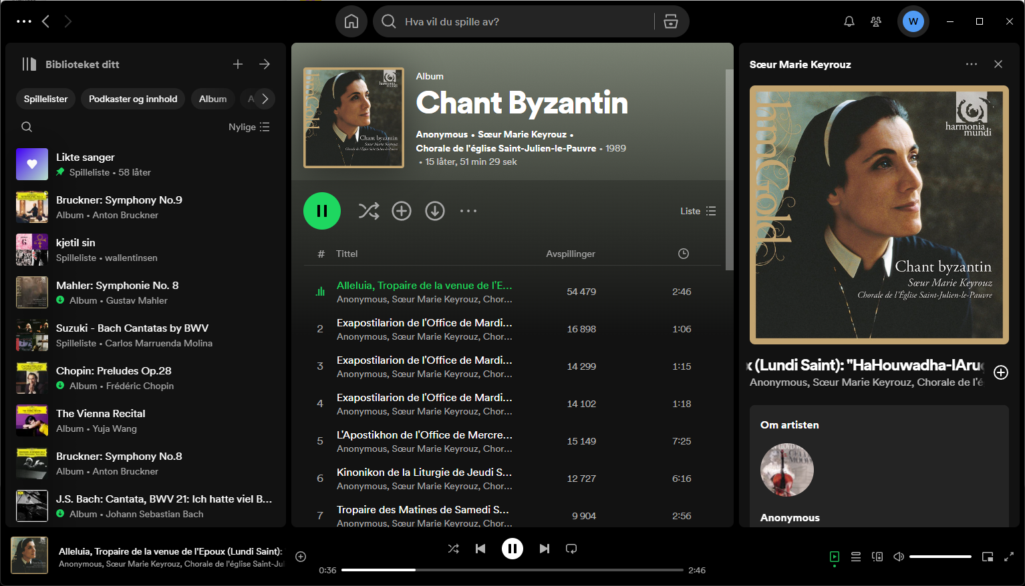Screen dimensions: 1025x586
Task: Toggle the Now Playing view icon
Action: click(835, 557)
